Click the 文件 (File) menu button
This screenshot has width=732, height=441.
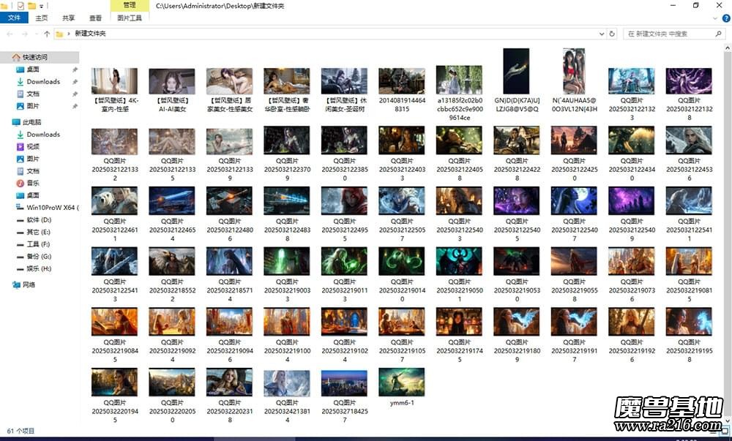[14, 18]
